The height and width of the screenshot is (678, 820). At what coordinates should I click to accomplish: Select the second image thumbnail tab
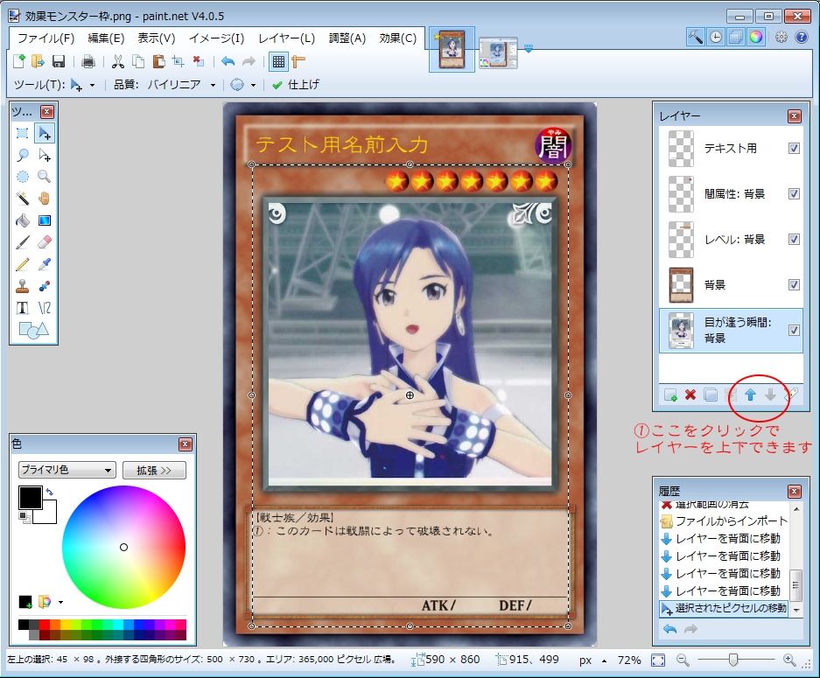coord(498,52)
